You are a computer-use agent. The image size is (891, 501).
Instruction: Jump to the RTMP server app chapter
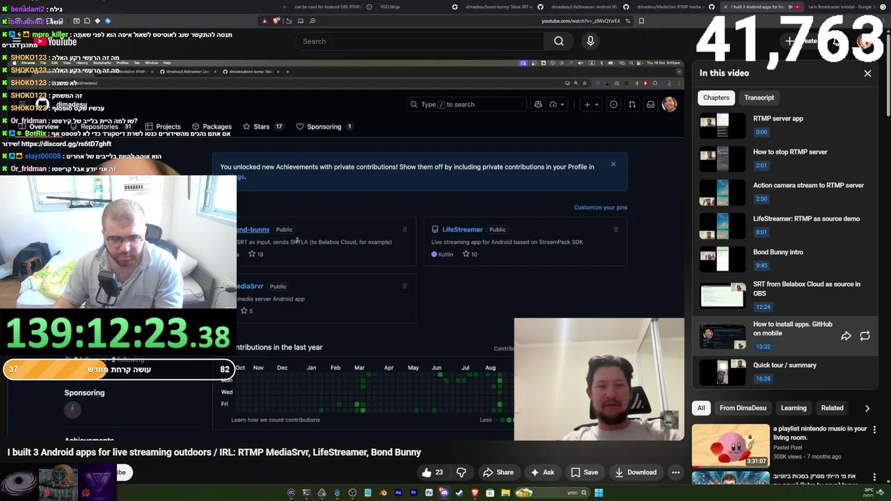784,125
